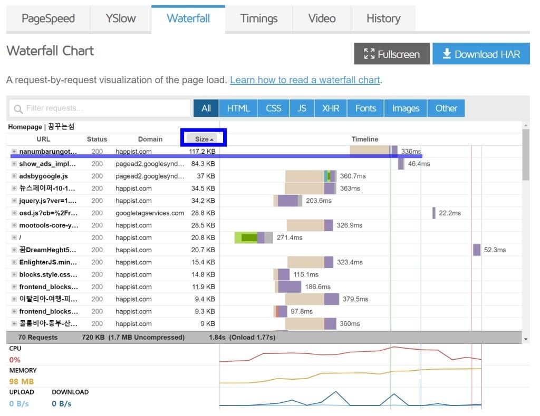
Task: Switch to the Timings tab
Action: point(258,18)
